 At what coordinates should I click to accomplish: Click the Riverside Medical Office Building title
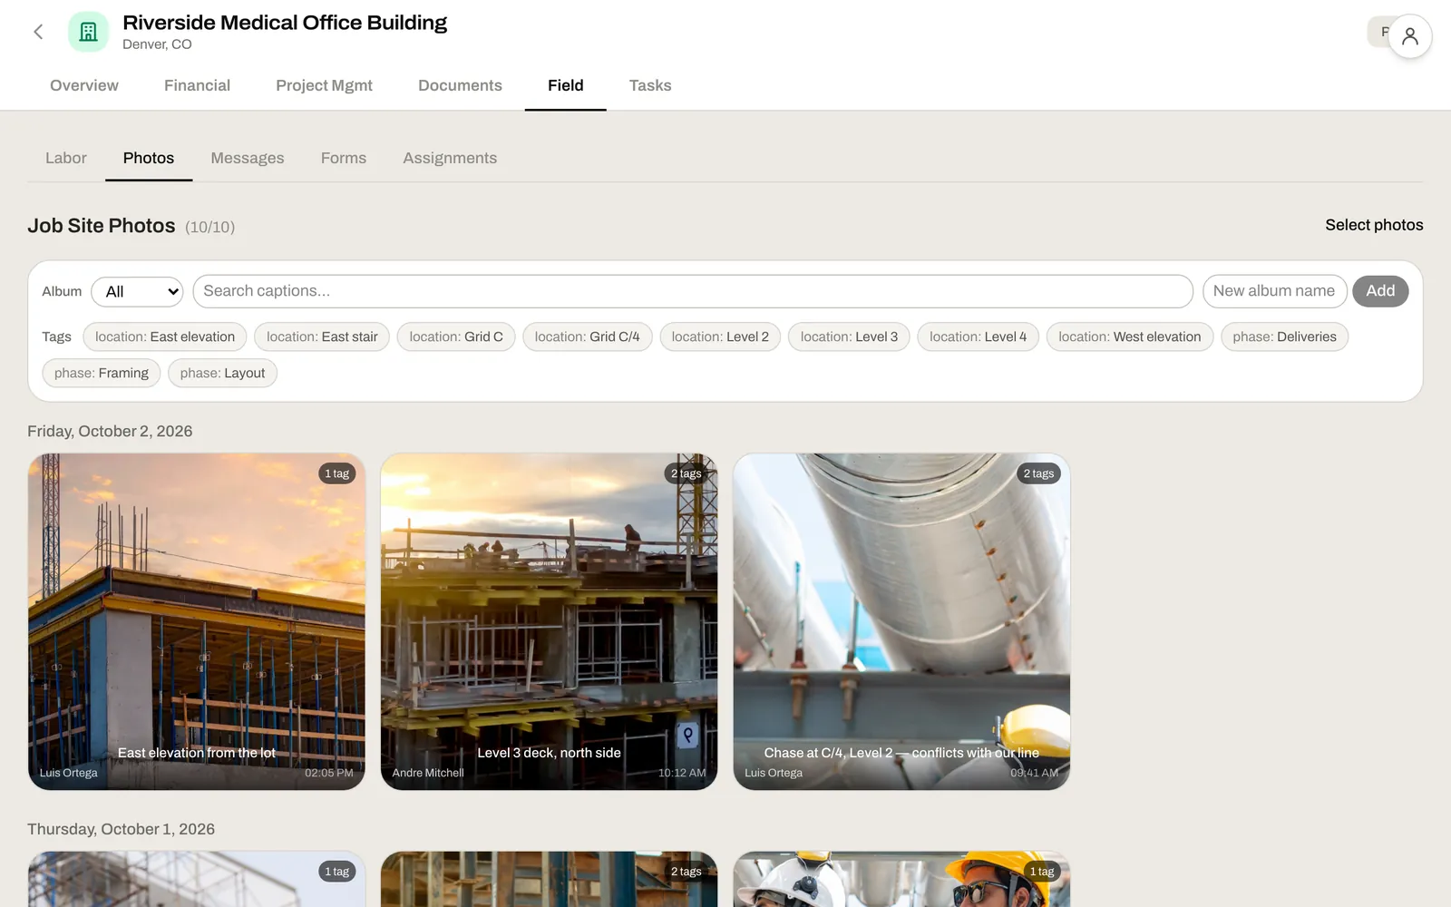point(285,23)
